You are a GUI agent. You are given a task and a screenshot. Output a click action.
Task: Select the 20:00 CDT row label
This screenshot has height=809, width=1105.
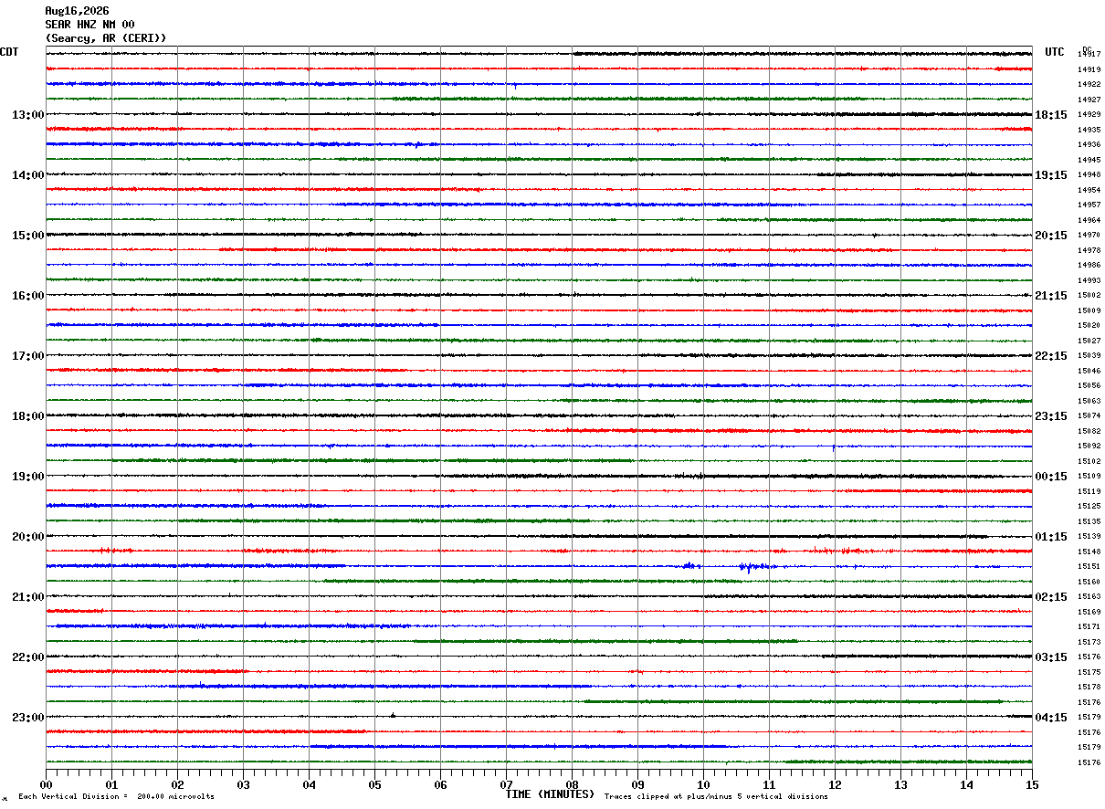[28, 537]
